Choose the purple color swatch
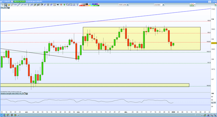 [97, 4]
